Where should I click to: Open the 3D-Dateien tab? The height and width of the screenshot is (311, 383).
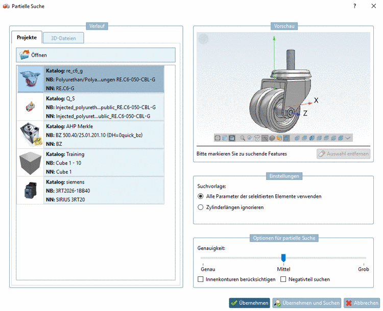coord(63,38)
